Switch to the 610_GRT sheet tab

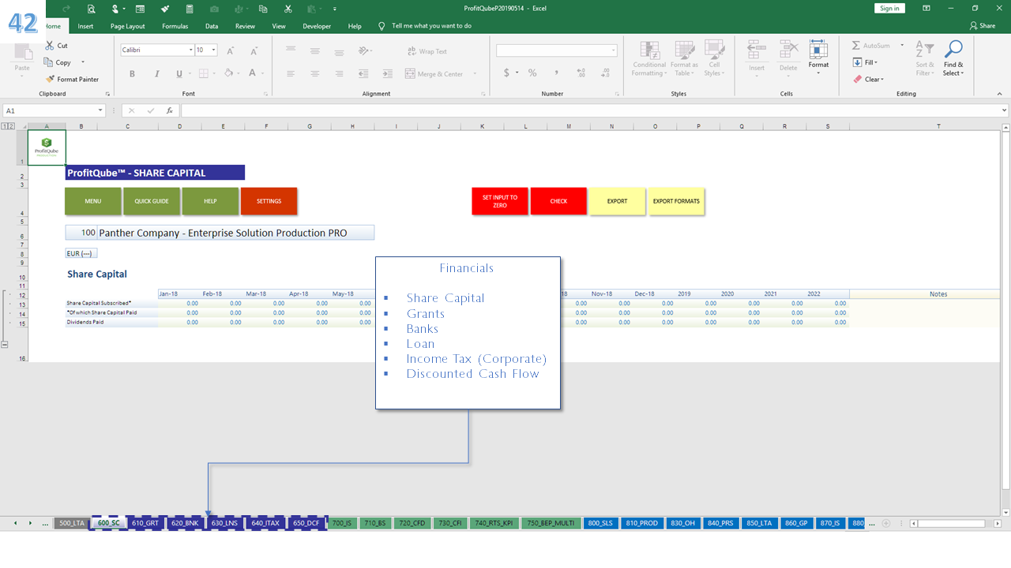(x=145, y=523)
